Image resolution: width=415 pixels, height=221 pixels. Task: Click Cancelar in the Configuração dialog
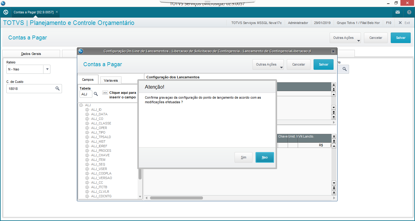298,64
